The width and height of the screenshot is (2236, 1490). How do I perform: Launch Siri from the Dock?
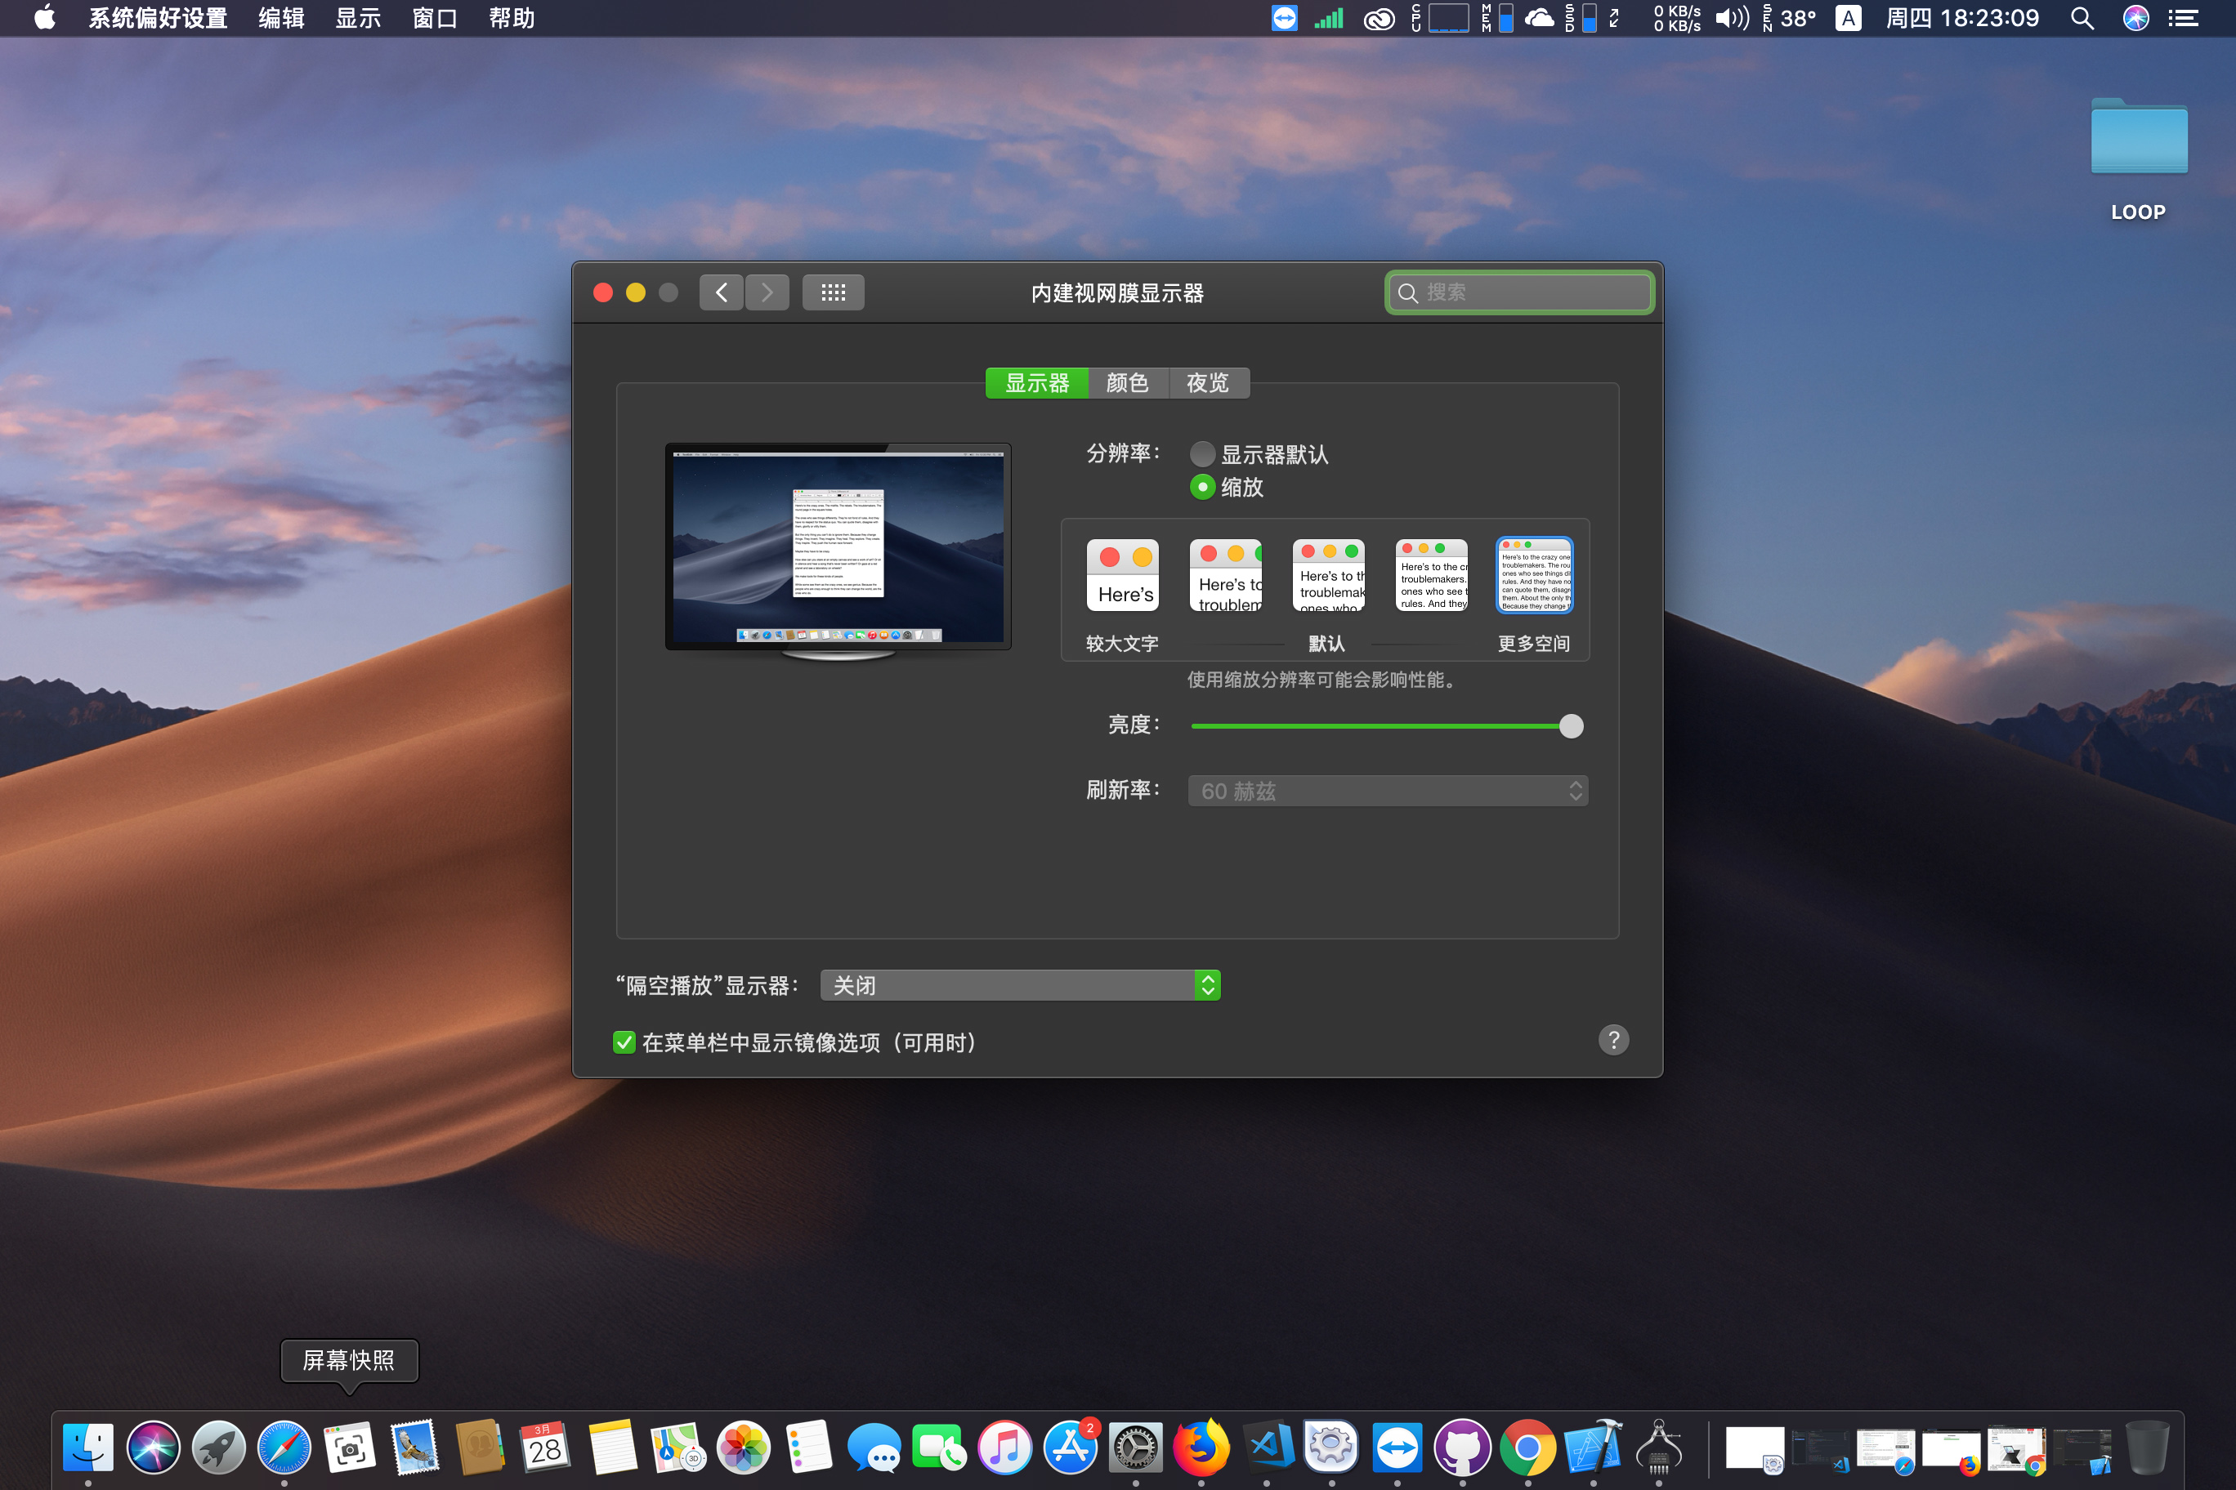pos(153,1448)
